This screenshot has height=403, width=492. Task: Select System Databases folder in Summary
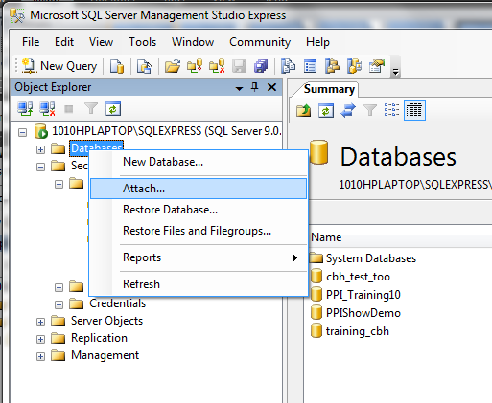[x=371, y=258]
